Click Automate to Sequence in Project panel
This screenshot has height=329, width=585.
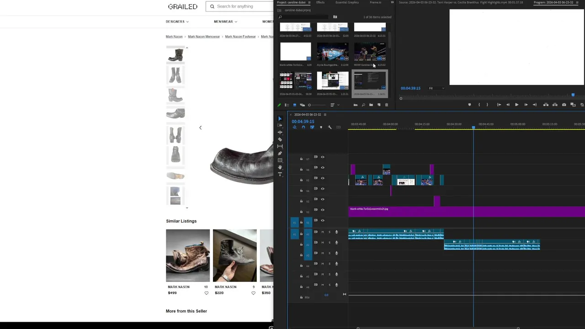(x=356, y=105)
